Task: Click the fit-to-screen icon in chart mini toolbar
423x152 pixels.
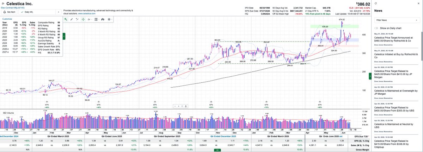Action: (x=182, y=106)
